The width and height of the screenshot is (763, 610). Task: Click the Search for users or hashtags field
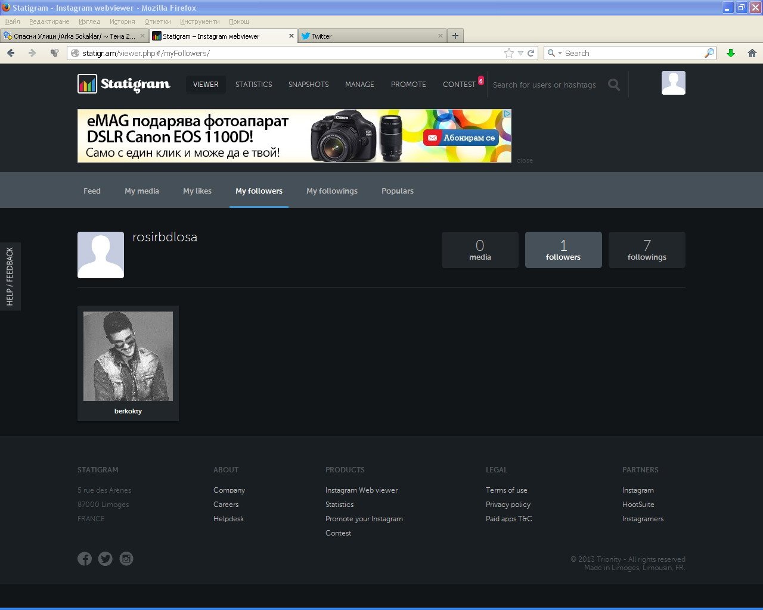click(x=545, y=85)
